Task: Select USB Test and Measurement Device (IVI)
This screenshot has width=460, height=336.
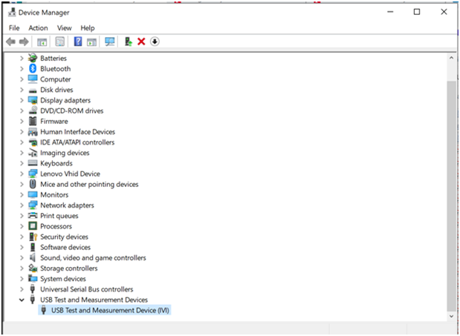Action: 105,310
